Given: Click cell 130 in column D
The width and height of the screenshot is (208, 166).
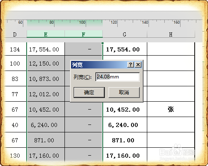Looking at the screenshot, I should (x=15, y=155).
